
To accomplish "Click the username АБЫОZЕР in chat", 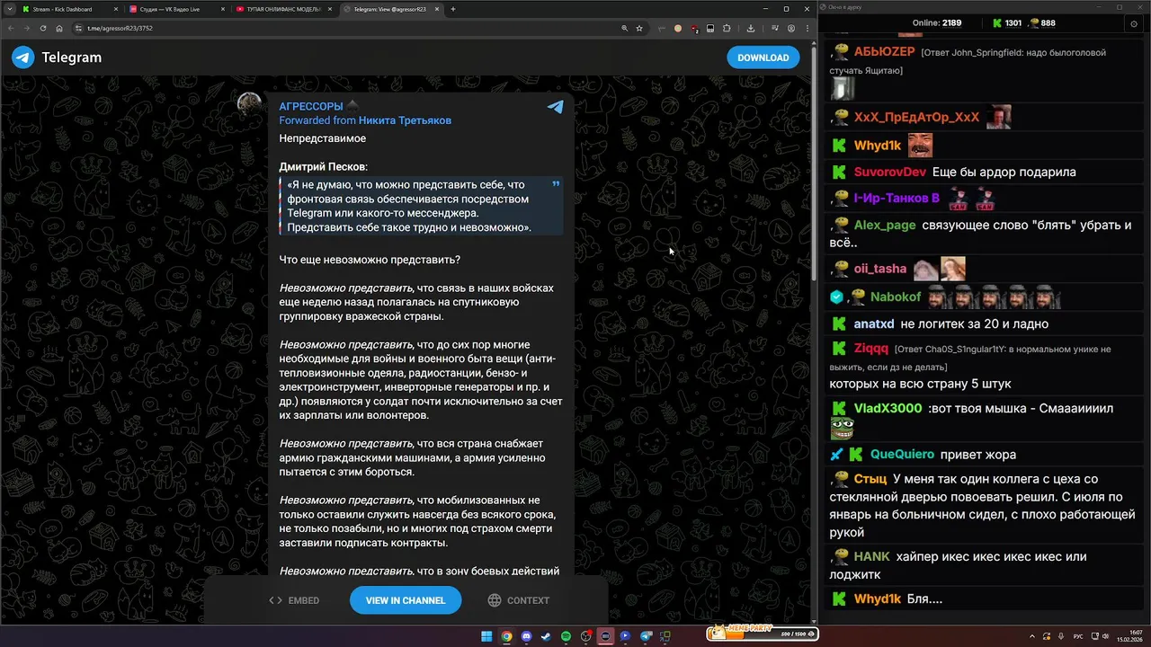I will pos(884,52).
